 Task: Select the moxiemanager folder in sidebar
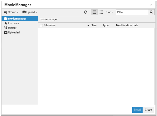tap(20, 19)
